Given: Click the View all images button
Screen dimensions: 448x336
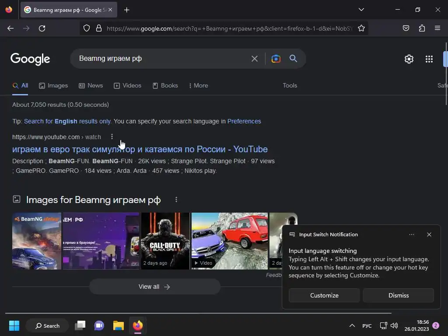Looking at the screenshot, I should 154,287.
